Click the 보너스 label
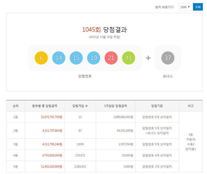 point(168,76)
